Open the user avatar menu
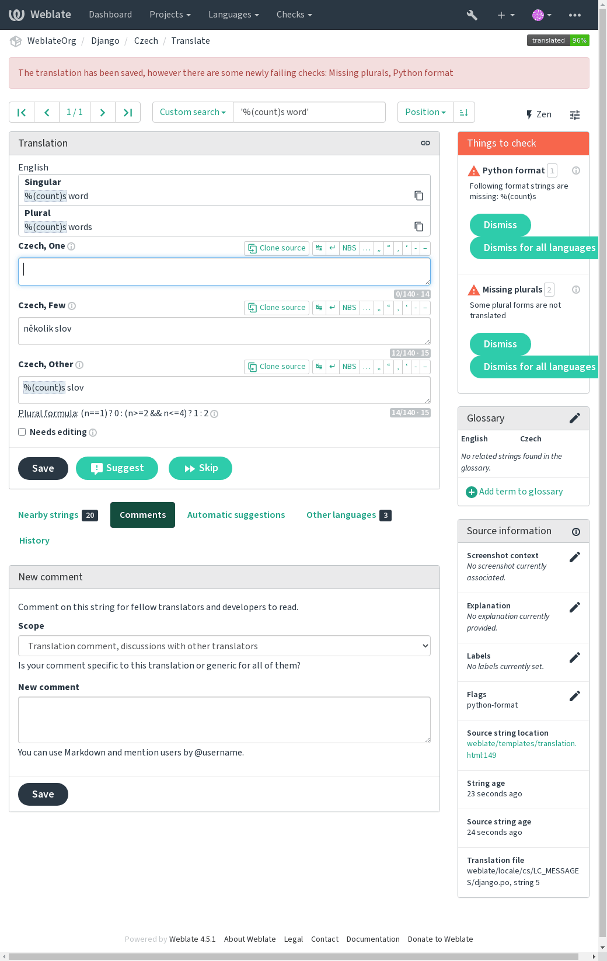This screenshot has width=607, height=961. pos(542,15)
